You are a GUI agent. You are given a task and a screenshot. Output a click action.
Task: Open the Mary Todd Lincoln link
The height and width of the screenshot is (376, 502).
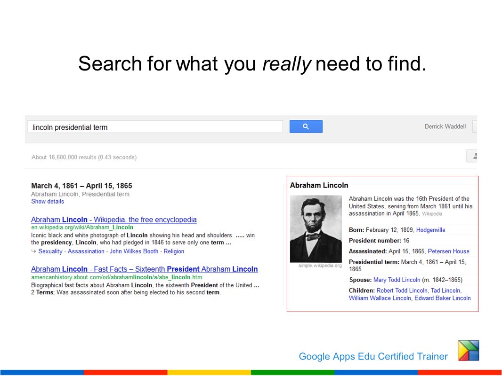[x=397, y=280]
